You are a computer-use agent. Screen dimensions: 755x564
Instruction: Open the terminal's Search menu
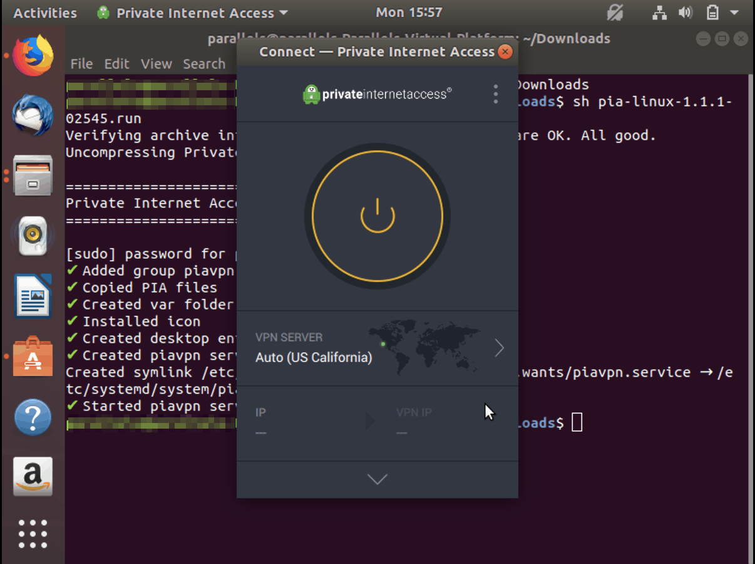204,63
